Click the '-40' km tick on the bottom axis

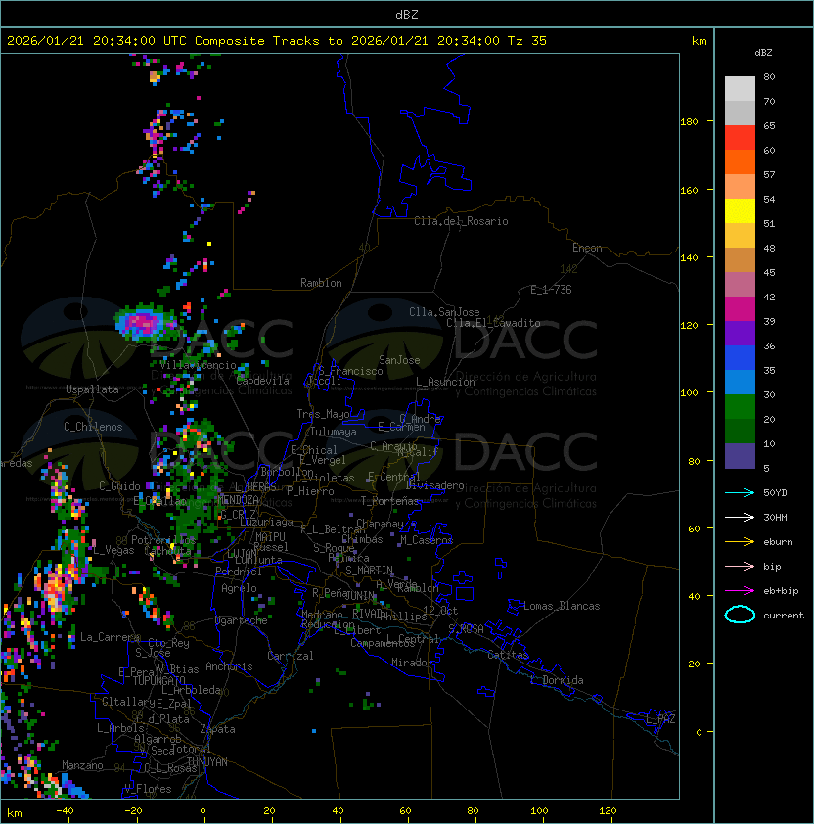(x=65, y=811)
